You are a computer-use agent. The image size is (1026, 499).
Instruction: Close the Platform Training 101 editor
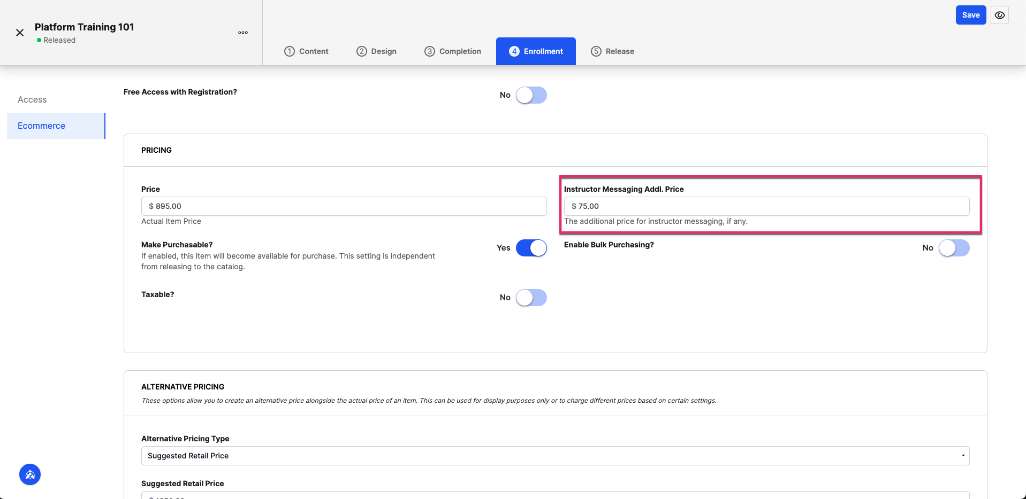pyautogui.click(x=20, y=33)
